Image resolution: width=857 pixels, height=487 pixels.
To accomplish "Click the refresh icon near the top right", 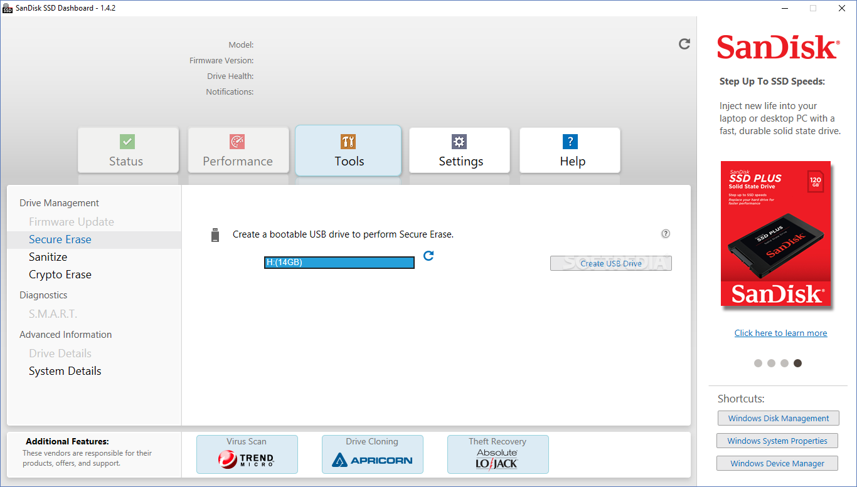I will (x=684, y=44).
